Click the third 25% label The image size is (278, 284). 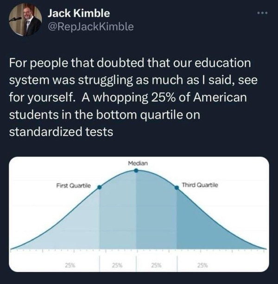pos(157,265)
